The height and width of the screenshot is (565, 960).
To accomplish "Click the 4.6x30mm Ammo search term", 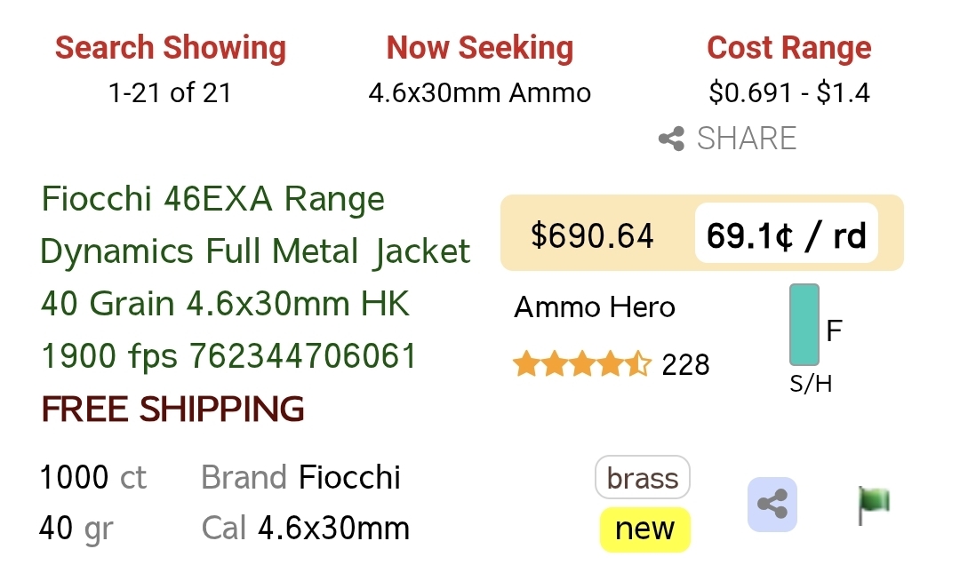I will point(479,92).
